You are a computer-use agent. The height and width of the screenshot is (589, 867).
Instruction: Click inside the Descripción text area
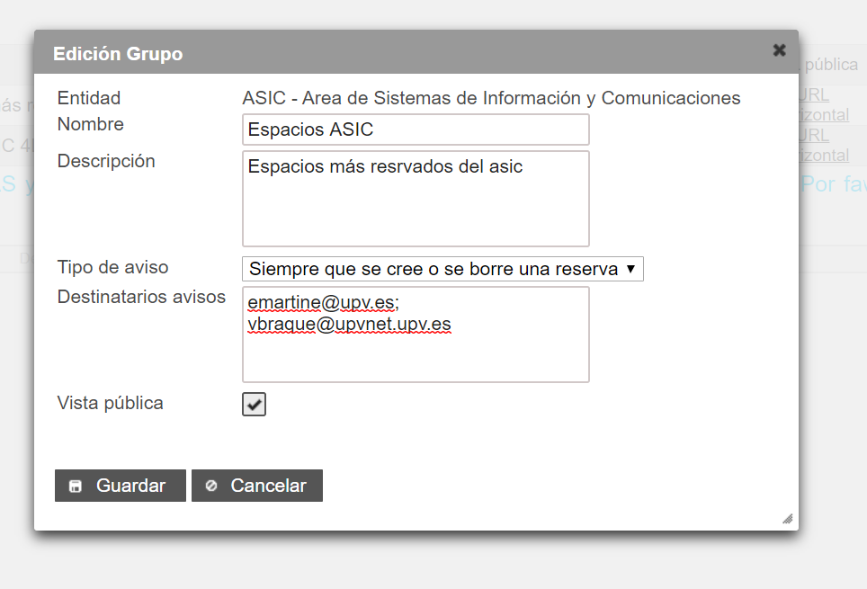click(x=416, y=199)
